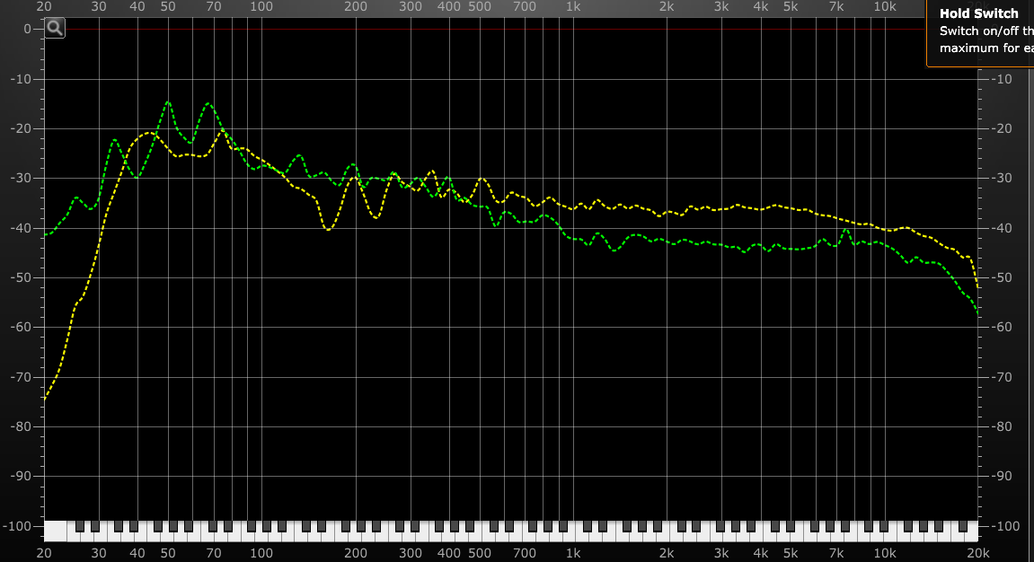Click the 20k label on bottom frequency axis
Viewport: 1034px width, 562px height.
click(x=977, y=553)
